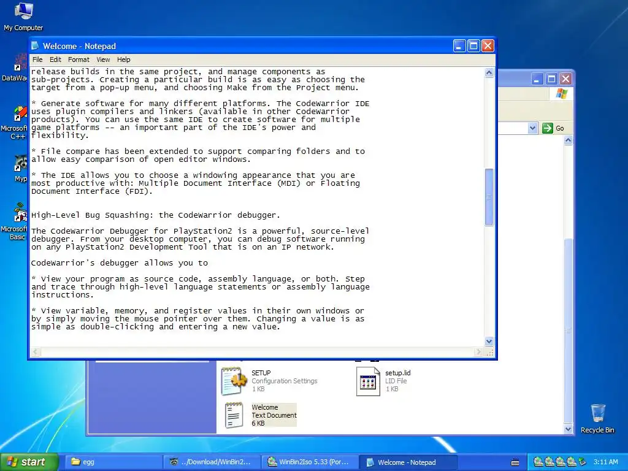Click Explorer window scrollbar up arrow

click(568, 140)
